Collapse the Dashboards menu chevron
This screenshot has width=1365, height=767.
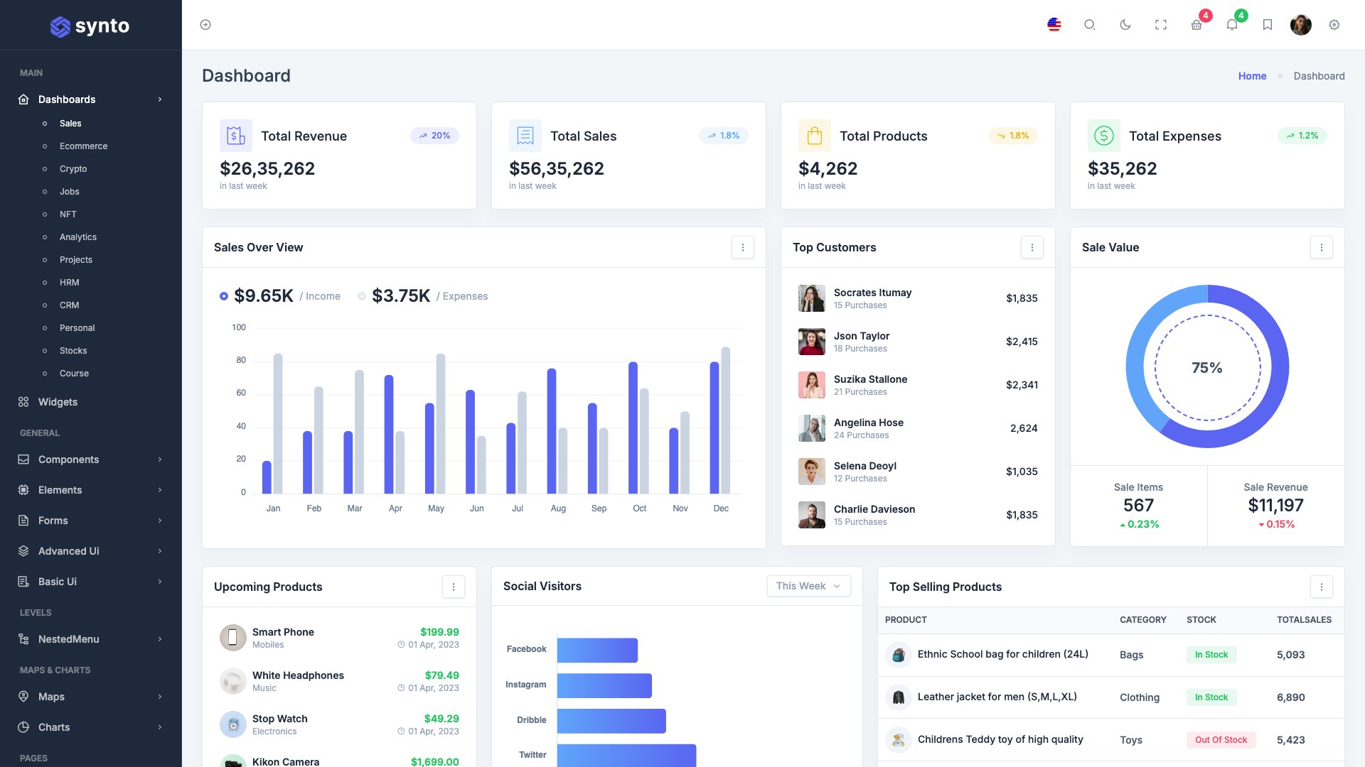coord(159,99)
